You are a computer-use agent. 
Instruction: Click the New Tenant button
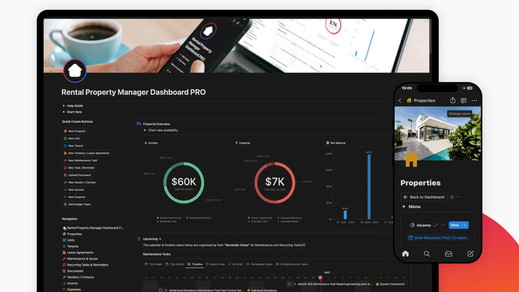(73, 146)
